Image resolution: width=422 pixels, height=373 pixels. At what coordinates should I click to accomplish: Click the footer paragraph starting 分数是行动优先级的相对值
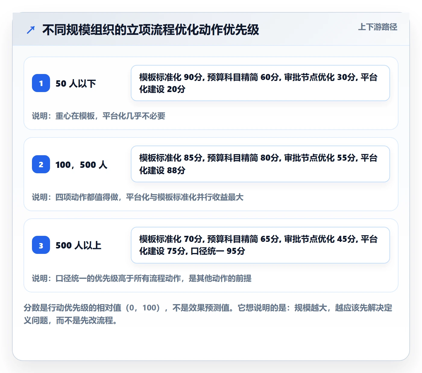point(208,314)
